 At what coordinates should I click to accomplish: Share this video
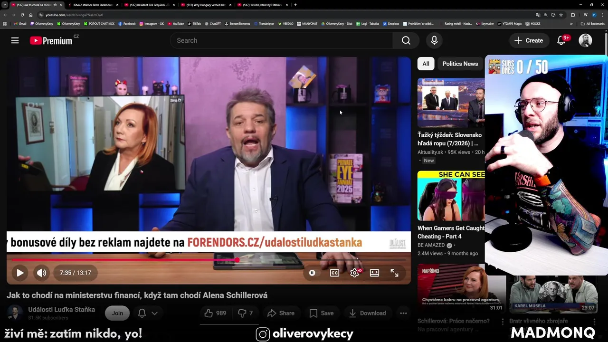(281, 313)
